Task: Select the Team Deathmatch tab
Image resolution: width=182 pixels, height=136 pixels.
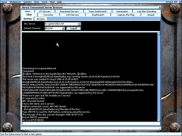Action: [x=98, y=11]
